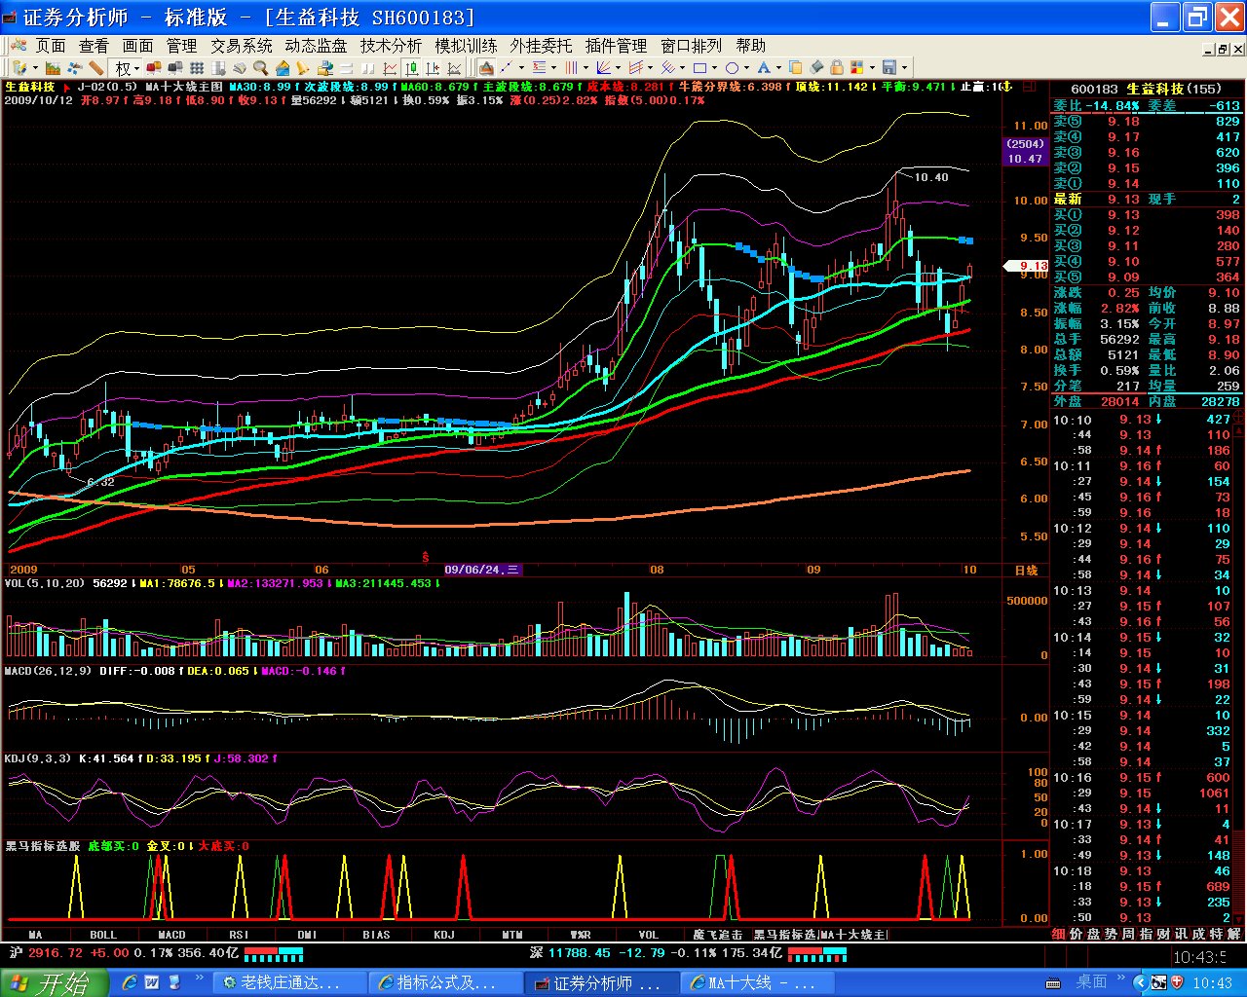The width and height of the screenshot is (1247, 997).
Task: Open the 交易系统 menu
Action: point(242,46)
